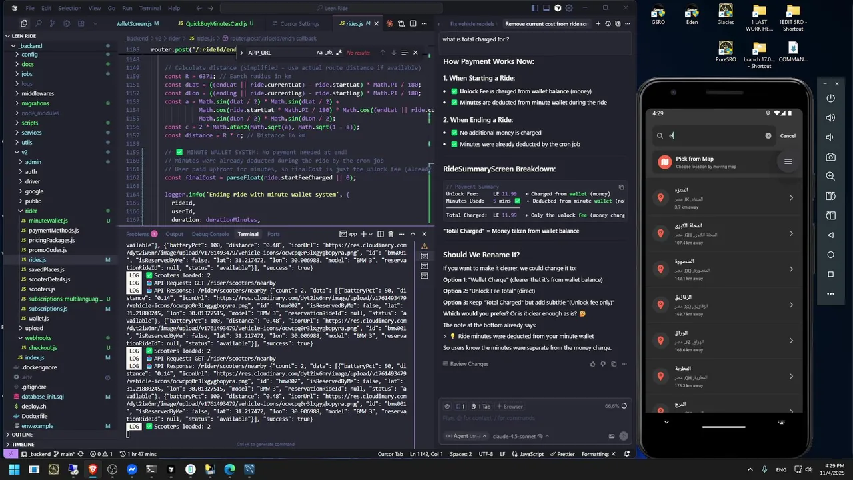
Task: Toggle Match Case in find widget
Action: (319, 53)
